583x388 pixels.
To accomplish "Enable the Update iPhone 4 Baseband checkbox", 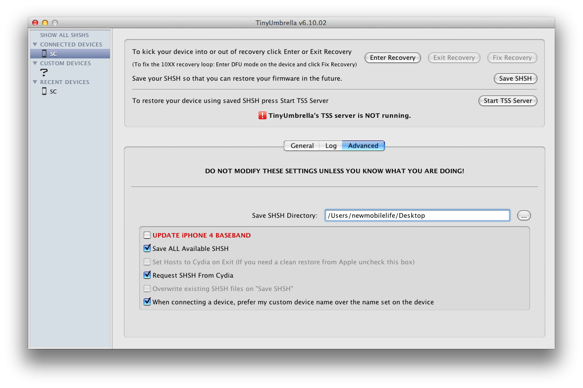I will coord(147,235).
